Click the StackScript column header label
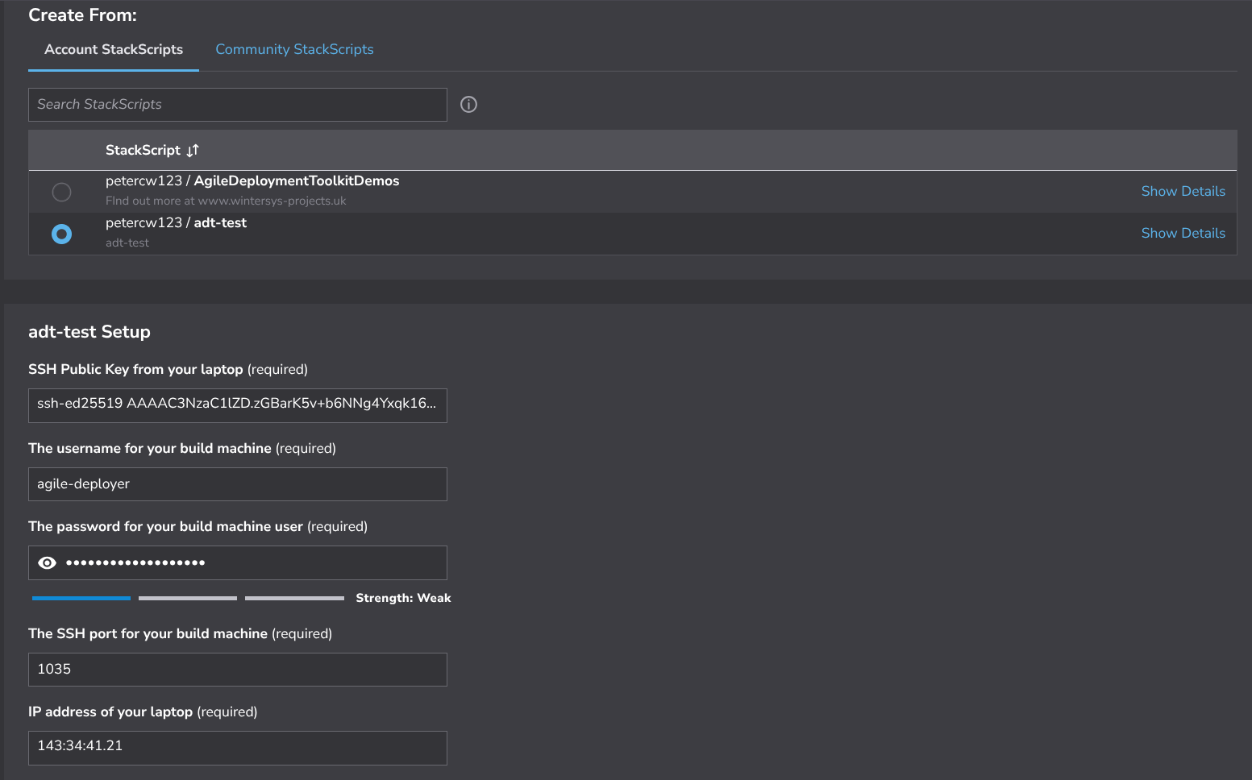This screenshot has width=1252, height=780. (143, 151)
